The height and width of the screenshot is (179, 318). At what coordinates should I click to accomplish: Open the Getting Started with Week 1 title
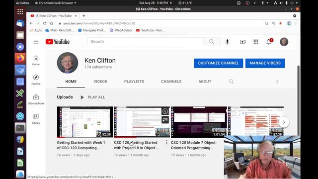point(81,145)
